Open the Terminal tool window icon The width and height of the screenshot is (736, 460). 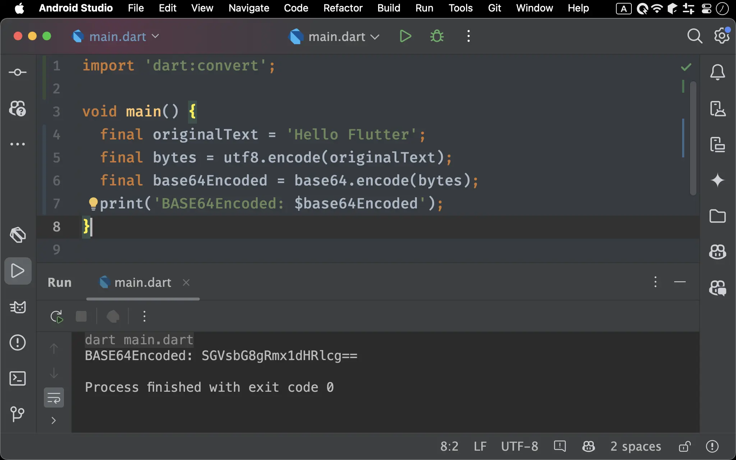click(18, 378)
